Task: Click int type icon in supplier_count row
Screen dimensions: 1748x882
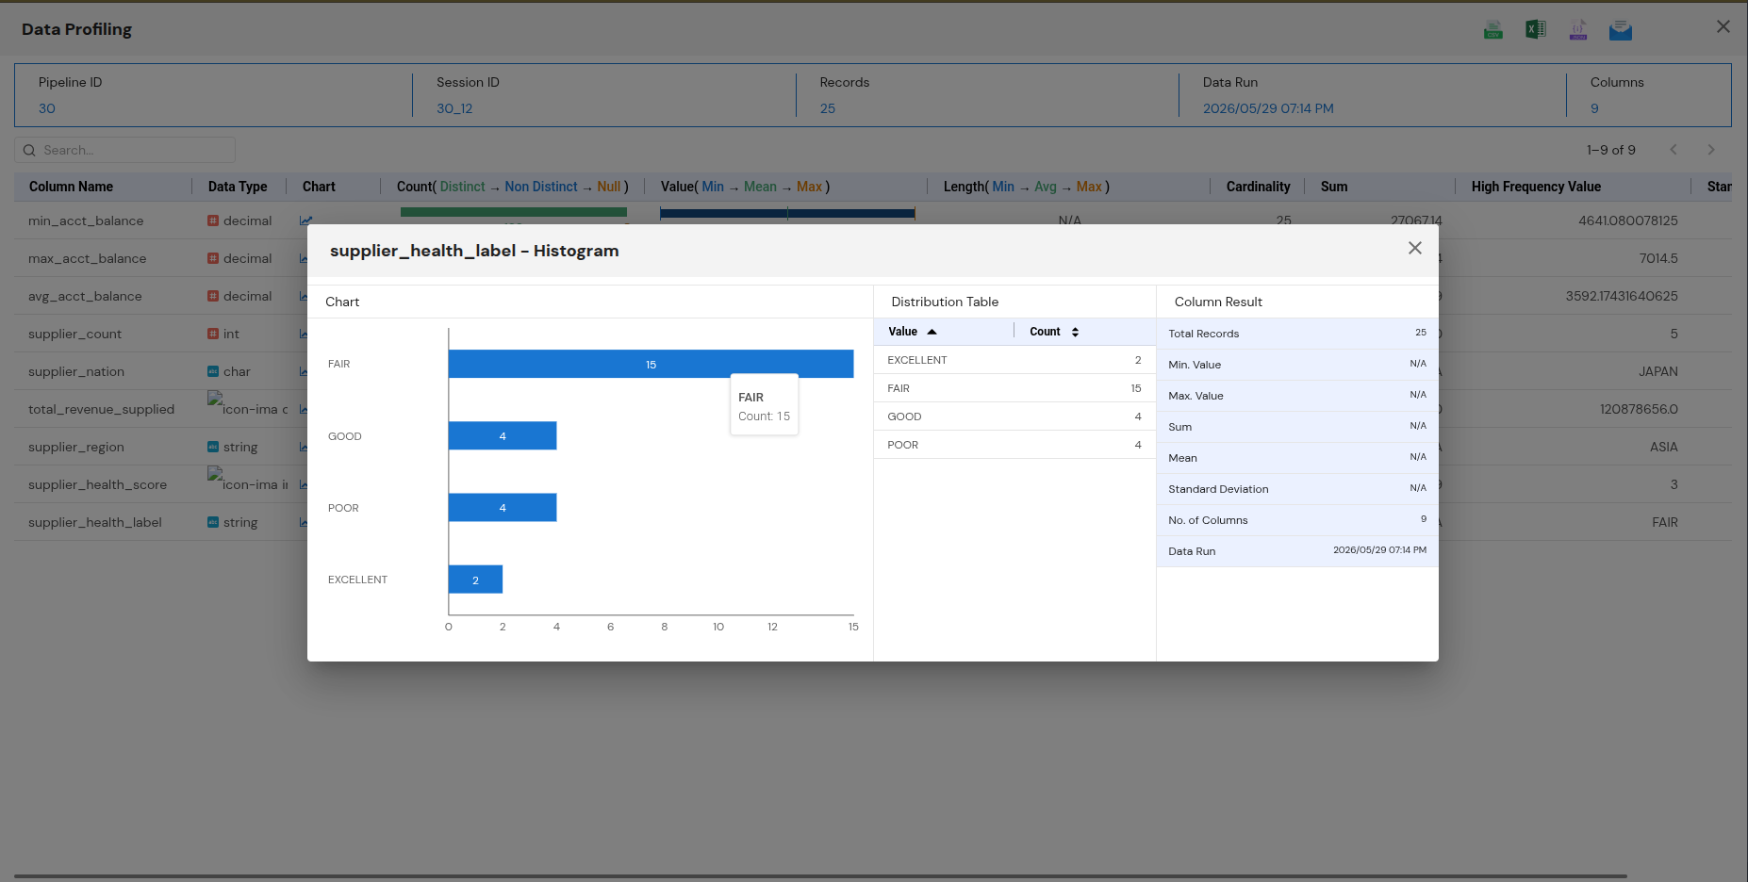Action: coord(213,334)
